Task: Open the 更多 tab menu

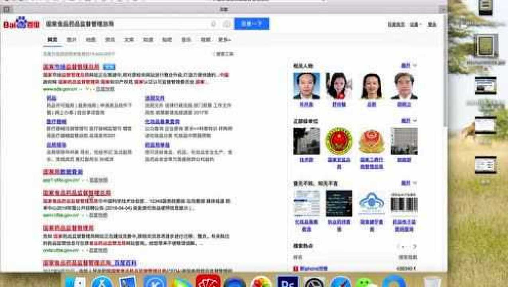Action: [225, 39]
